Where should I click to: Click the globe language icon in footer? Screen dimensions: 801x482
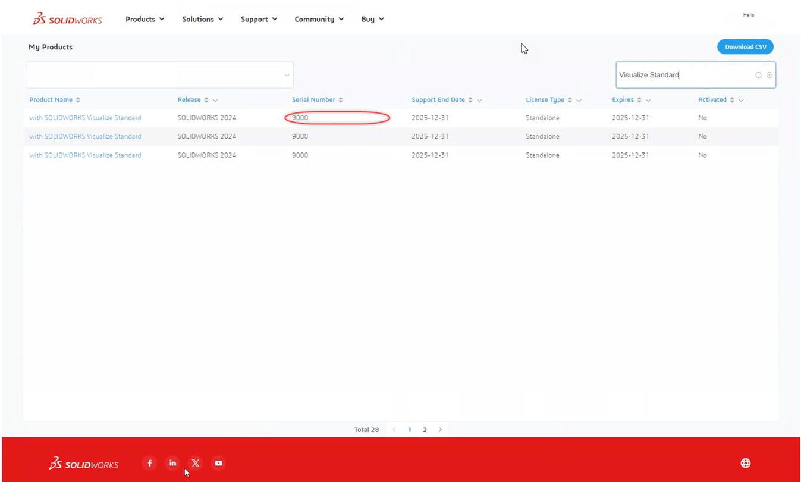746,463
